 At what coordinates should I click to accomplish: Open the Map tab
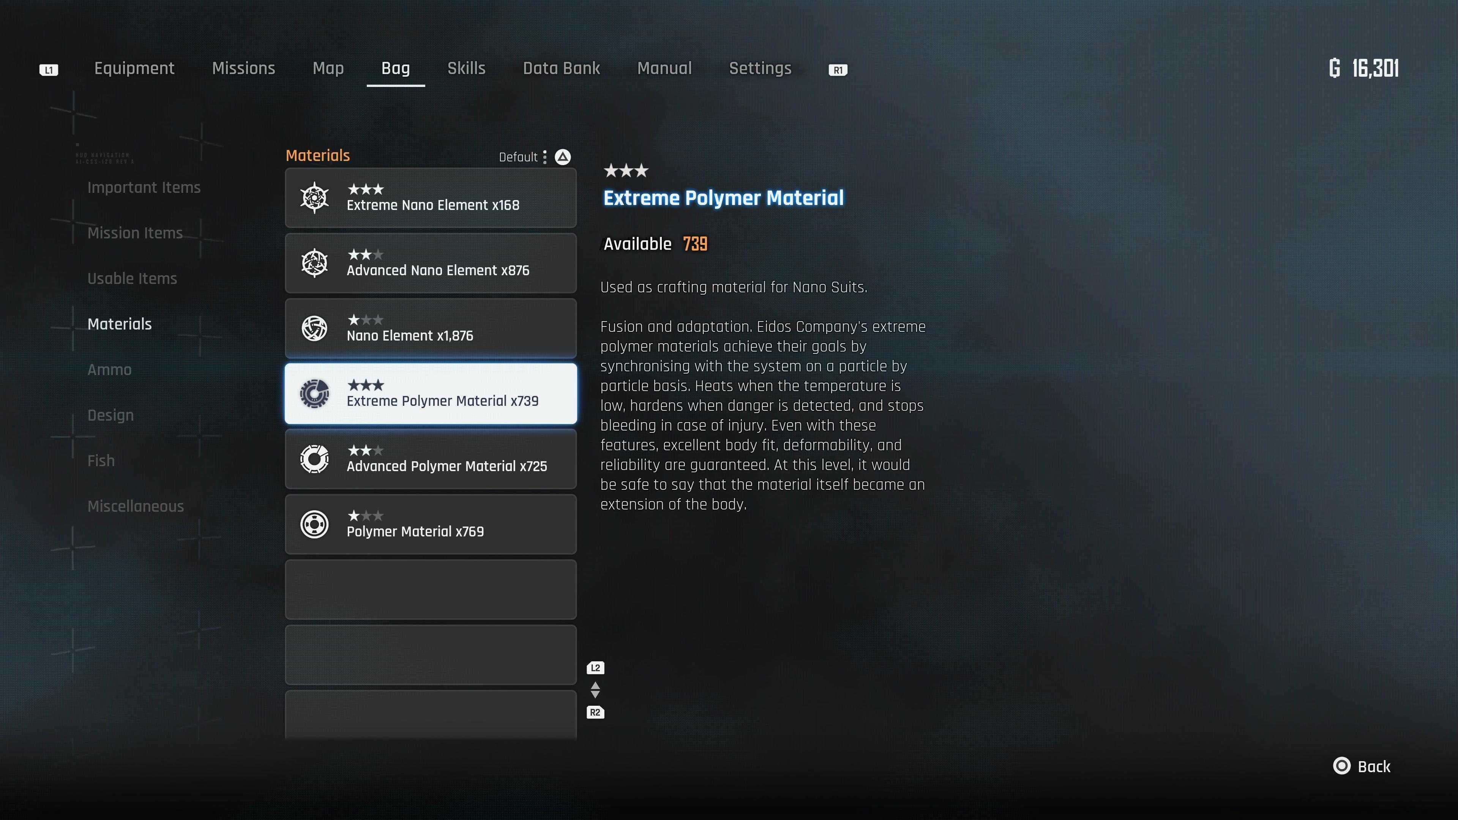coord(328,68)
